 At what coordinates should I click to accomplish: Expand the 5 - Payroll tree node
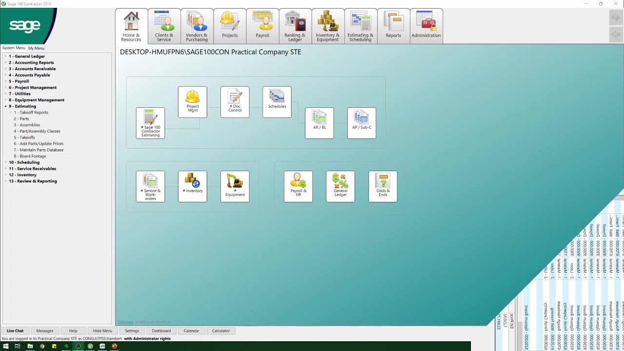[5, 81]
